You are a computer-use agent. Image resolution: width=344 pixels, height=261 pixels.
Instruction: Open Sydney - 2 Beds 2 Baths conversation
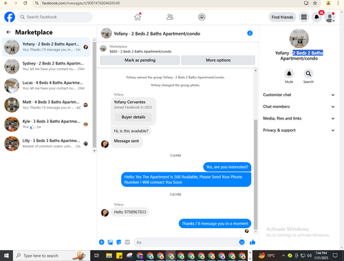coord(46,66)
